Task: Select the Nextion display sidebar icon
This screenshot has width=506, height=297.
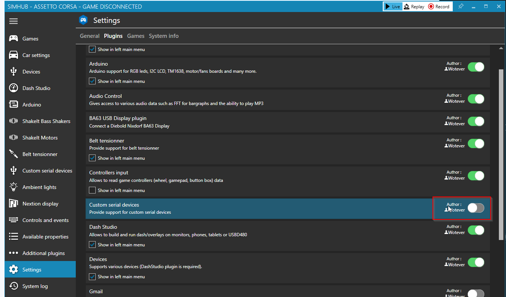Action: point(13,203)
